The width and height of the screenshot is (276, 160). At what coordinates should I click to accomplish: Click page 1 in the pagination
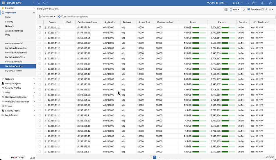tap(155, 157)
